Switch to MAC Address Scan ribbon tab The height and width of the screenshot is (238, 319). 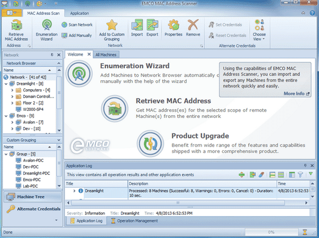tap(43, 13)
